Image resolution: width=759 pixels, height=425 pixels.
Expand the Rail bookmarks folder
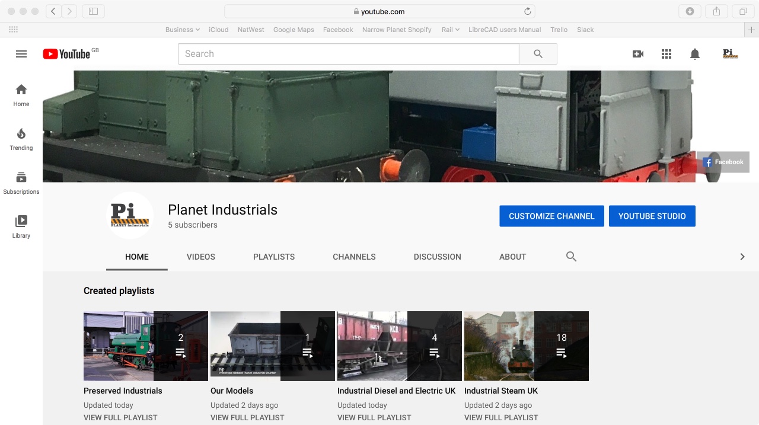click(451, 30)
